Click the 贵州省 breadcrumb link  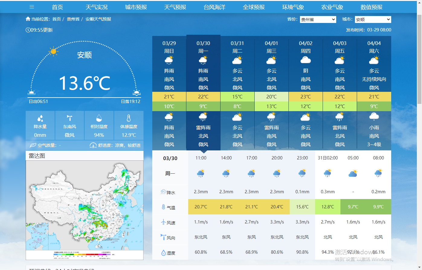point(73,19)
